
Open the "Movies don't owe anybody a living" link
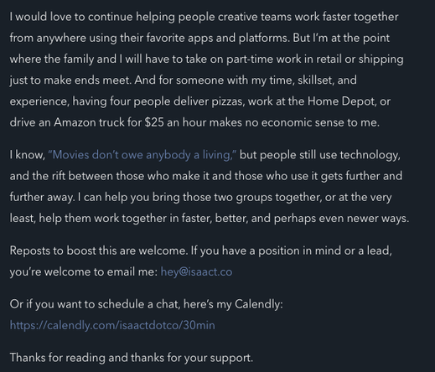click(x=142, y=155)
